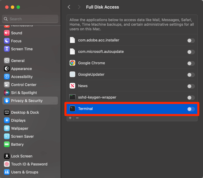Select Desktop & Dock in sidebar
Screen dimensions: 203x178
[x=25, y=112]
